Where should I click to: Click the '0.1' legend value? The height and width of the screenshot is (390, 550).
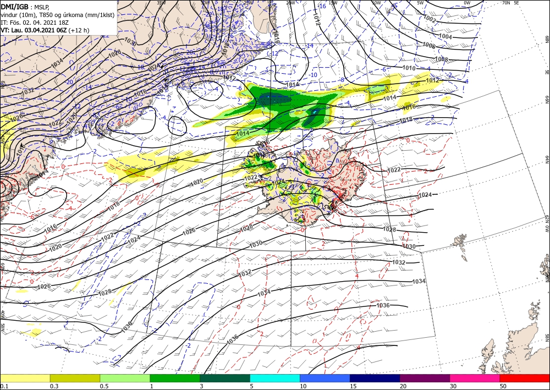point(4,386)
